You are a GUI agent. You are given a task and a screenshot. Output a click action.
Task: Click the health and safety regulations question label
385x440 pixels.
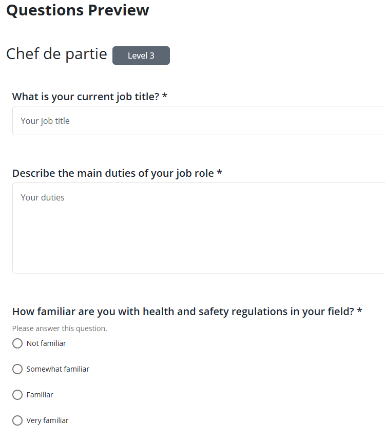(x=183, y=311)
